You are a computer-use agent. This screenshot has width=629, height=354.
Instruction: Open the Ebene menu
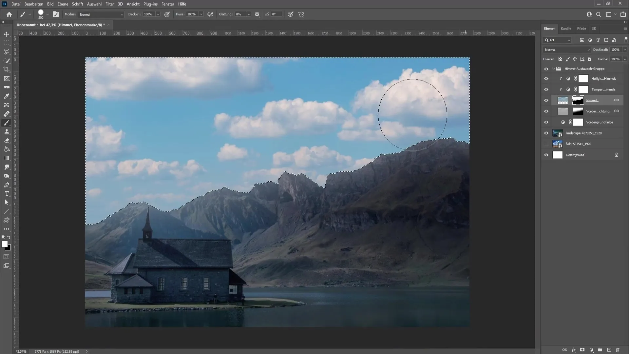pos(63,4)
